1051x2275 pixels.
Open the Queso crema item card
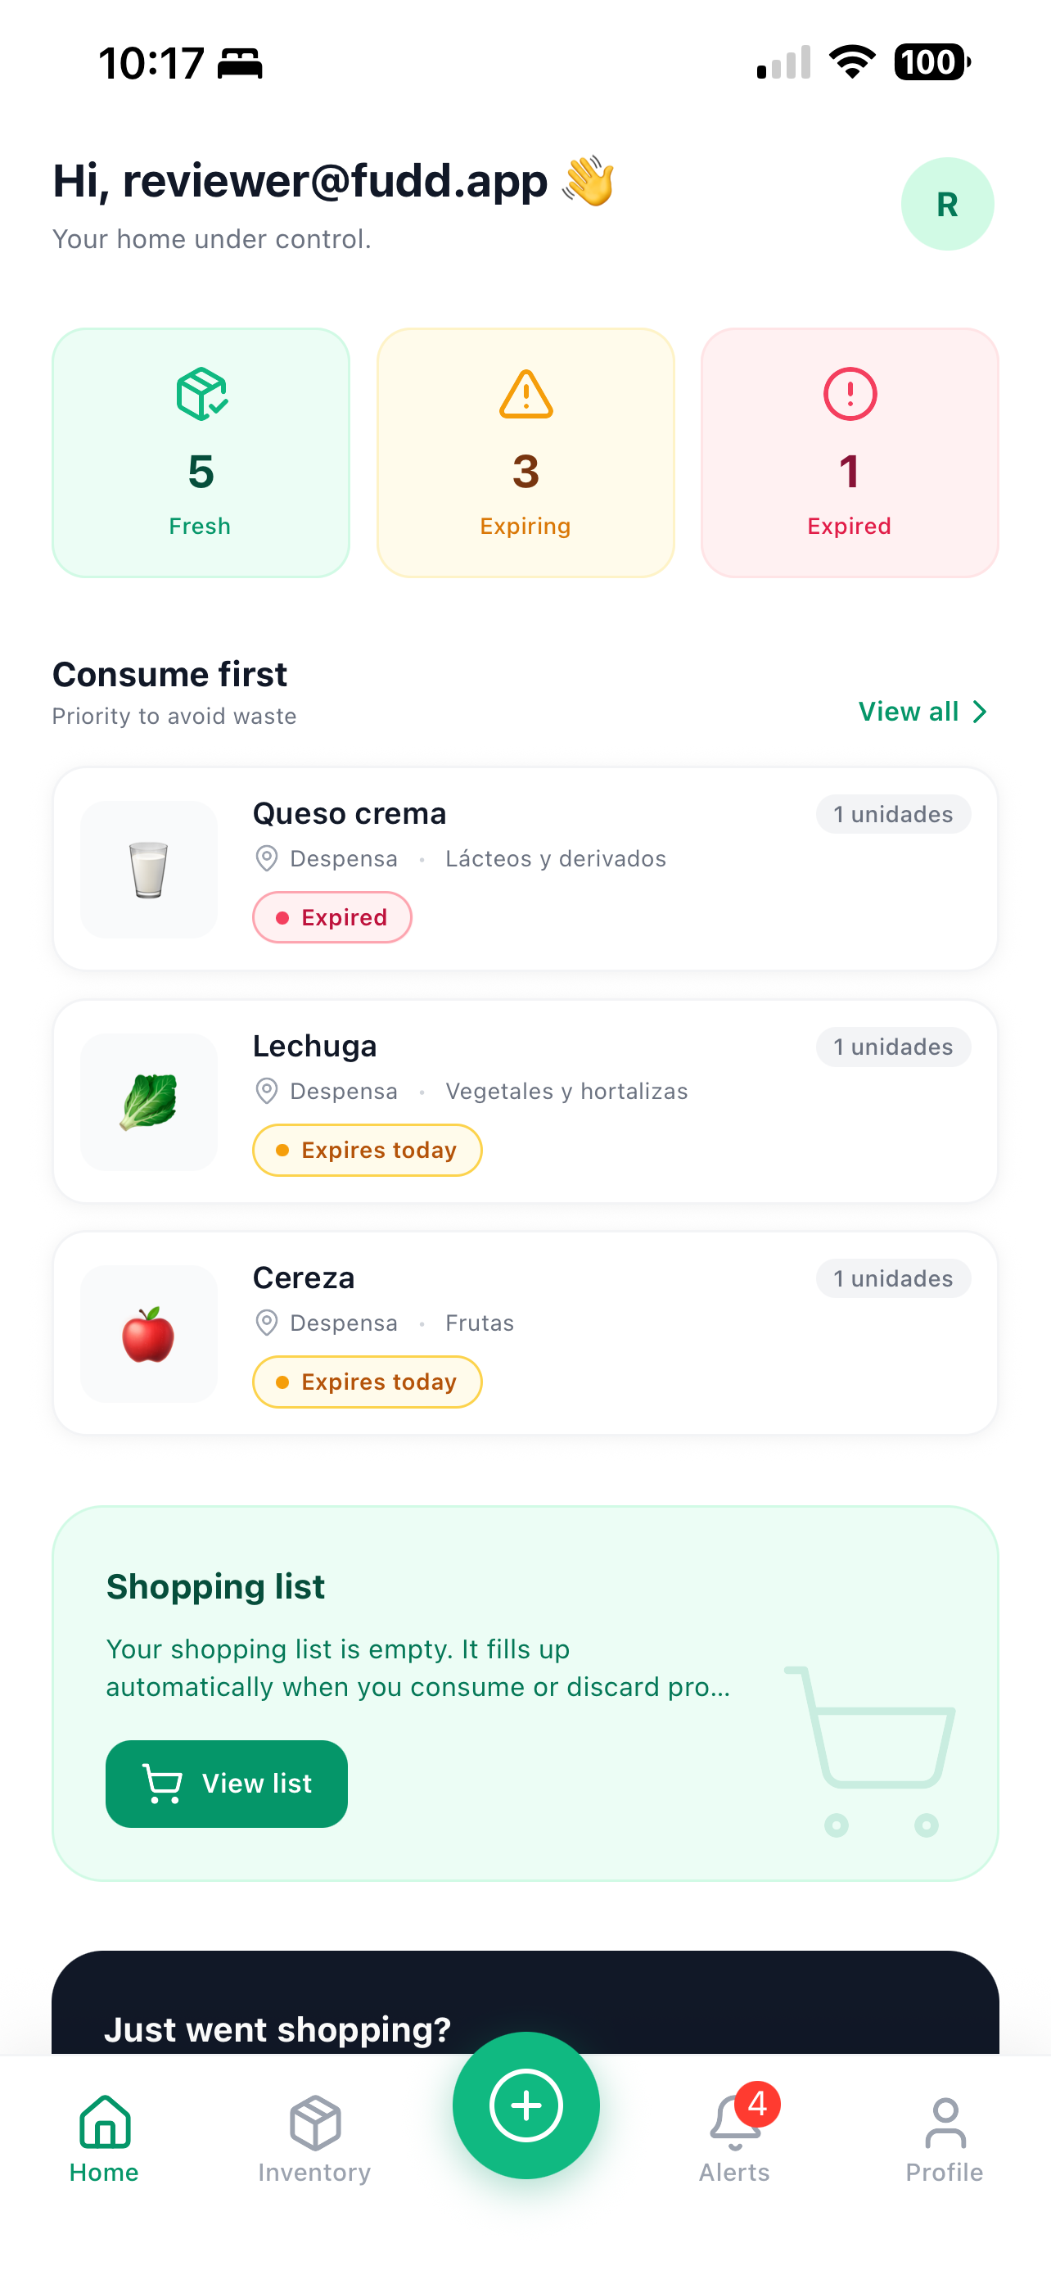pos(526,869)
